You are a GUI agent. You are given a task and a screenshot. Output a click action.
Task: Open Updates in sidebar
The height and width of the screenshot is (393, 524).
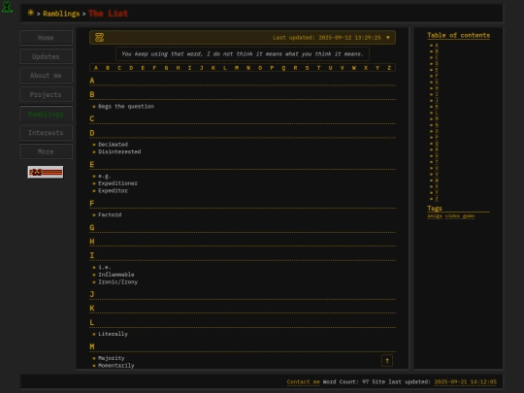coord(46,56)
